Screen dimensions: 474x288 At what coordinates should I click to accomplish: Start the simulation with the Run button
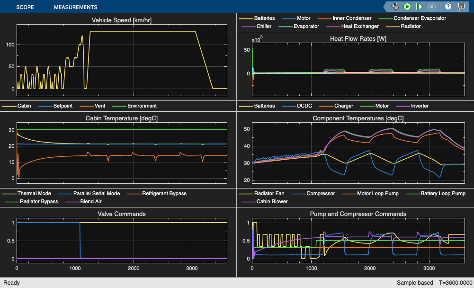[x=407, y=6]
